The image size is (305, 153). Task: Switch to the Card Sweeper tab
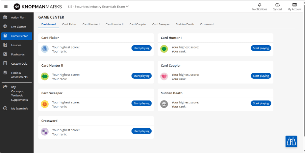(161, 24)
